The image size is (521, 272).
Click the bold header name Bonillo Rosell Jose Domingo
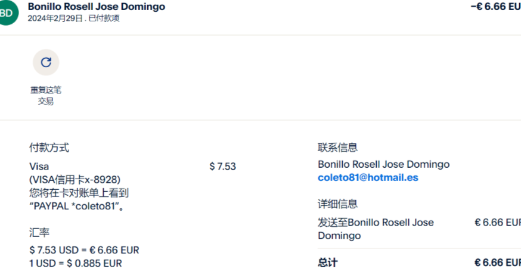[x=97, y=7]
